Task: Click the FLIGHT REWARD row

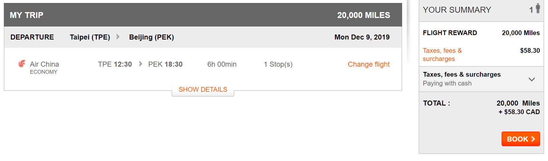Action: click(x=481, y=33)
